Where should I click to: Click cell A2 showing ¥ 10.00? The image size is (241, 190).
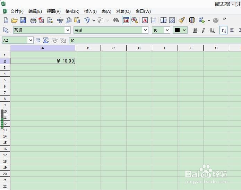coord(43,61)
